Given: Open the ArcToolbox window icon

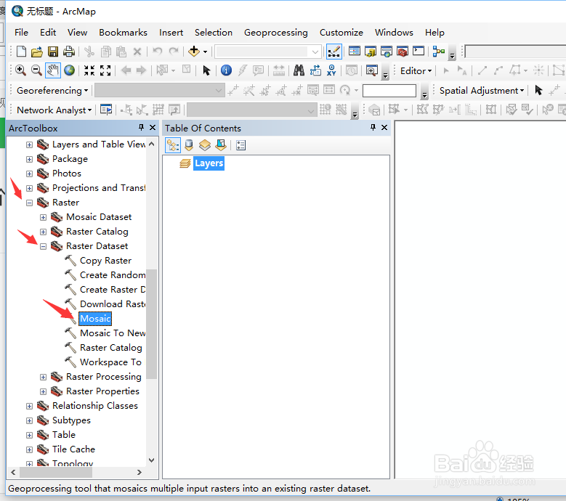Looking at the screenshot, I should coord(402,52).
